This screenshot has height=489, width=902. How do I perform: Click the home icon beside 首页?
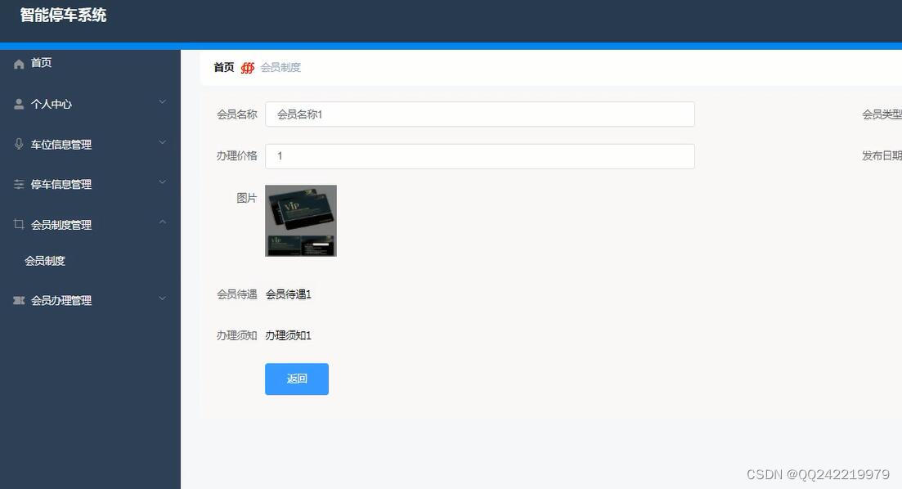point(18,63)
